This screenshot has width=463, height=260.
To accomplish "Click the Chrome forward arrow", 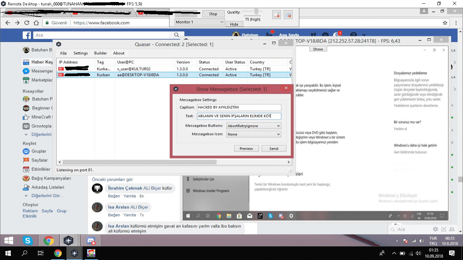I will [x=17, y=23].
